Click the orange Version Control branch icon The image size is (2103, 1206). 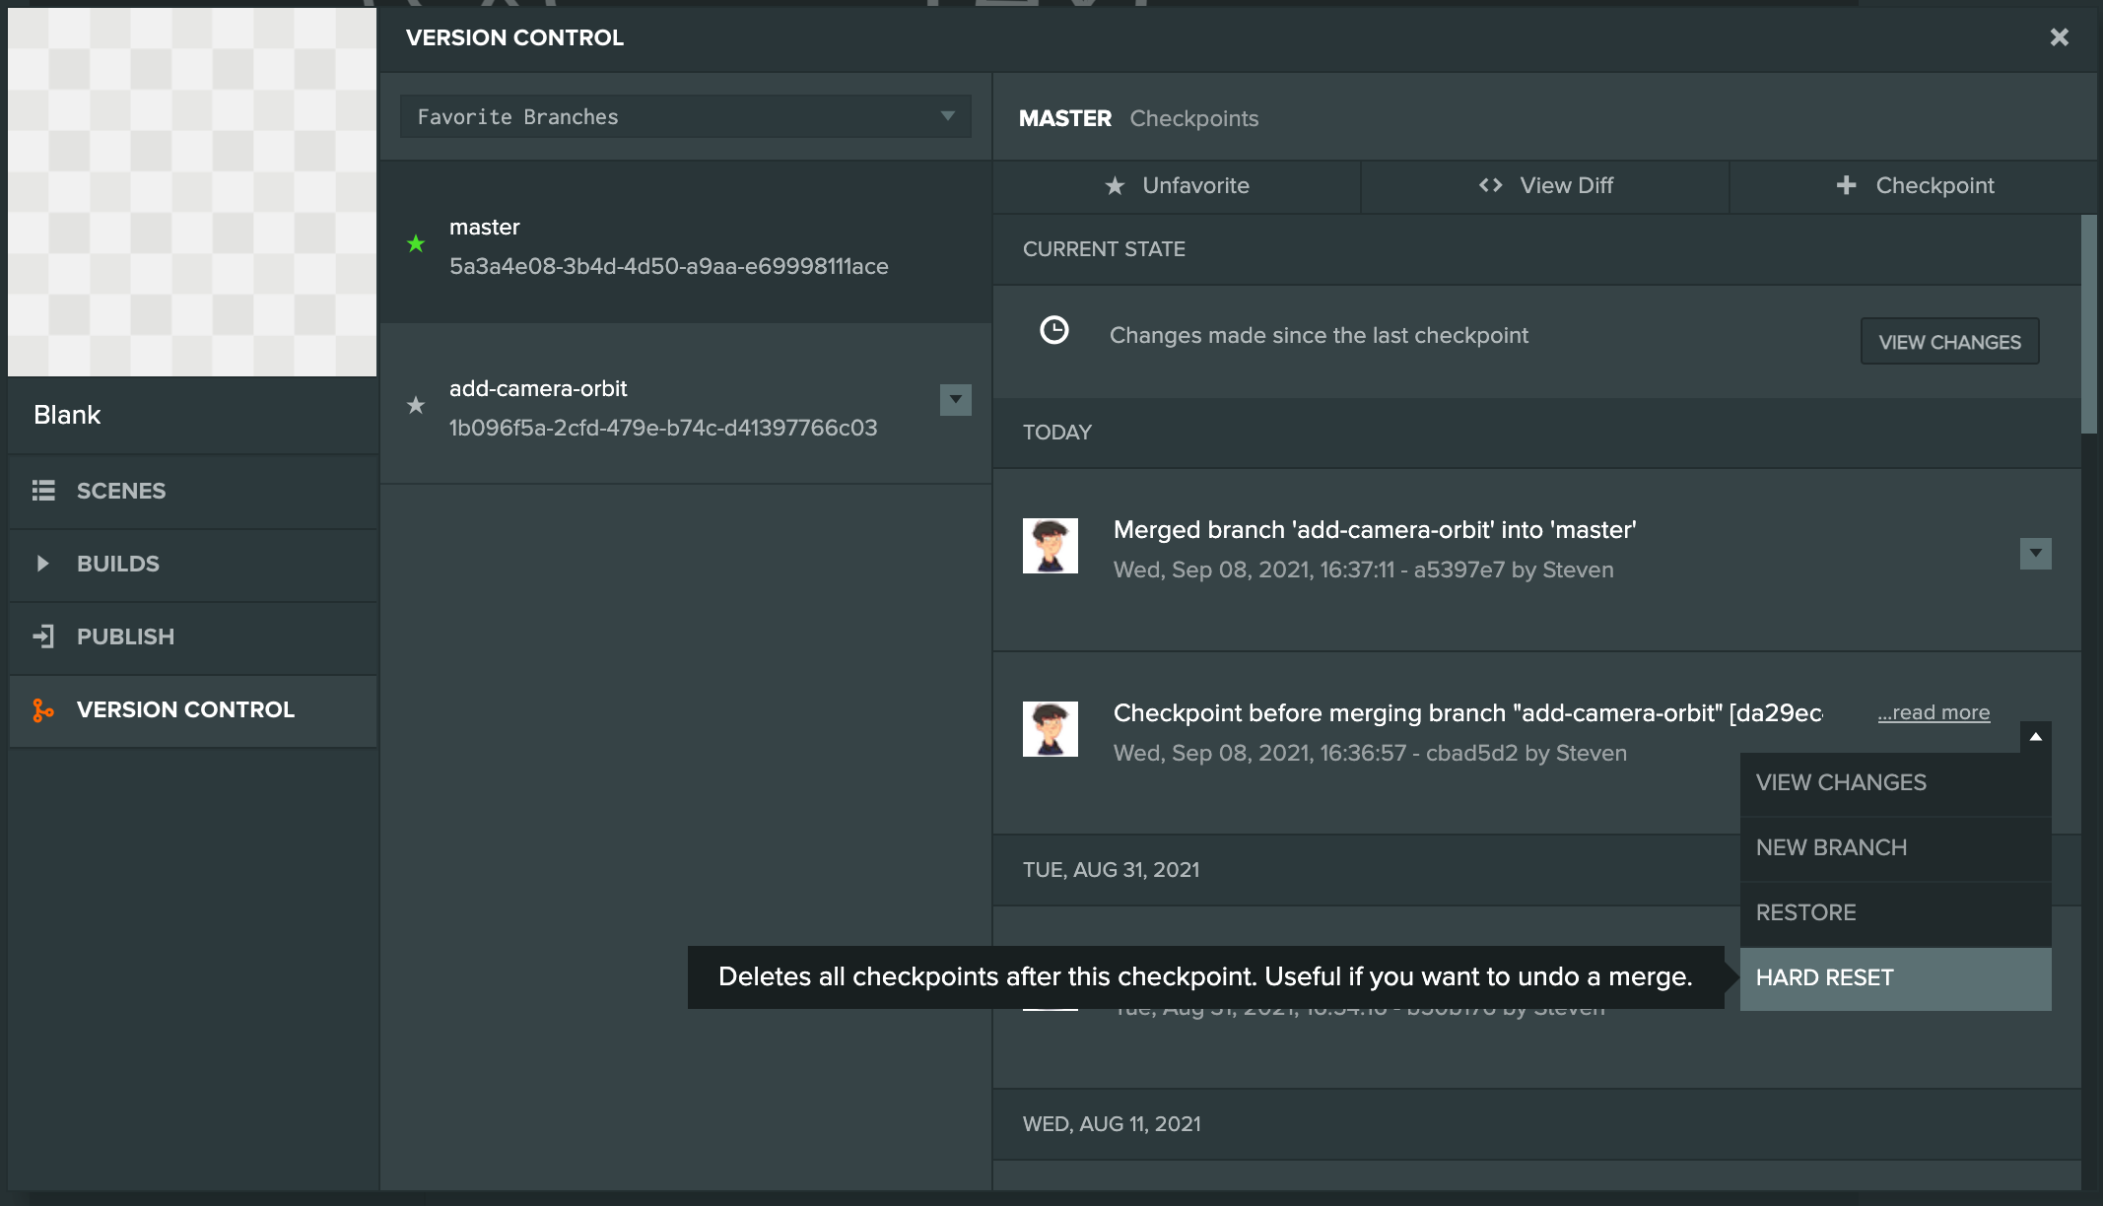pyautogui.click(x=43, y=710)
